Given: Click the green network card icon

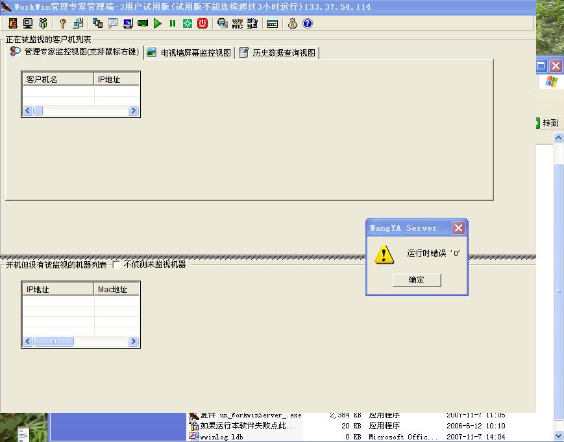Looking at the screenshot, I should (x=143, y=24).
